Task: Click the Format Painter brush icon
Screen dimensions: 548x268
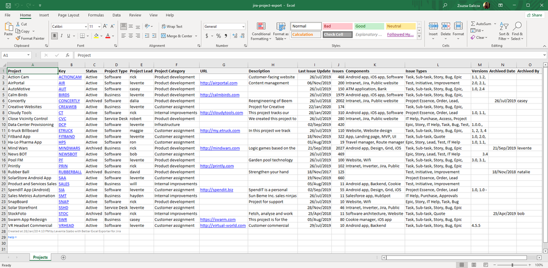Action: pos(19,38)
